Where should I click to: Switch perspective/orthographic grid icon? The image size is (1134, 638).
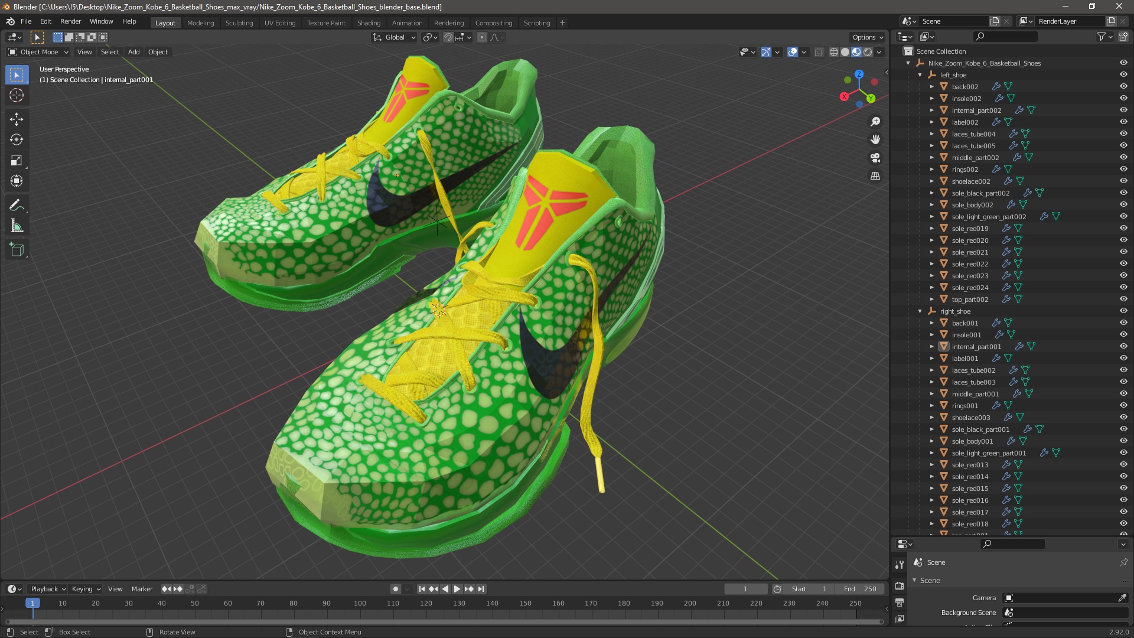[875, 176]
